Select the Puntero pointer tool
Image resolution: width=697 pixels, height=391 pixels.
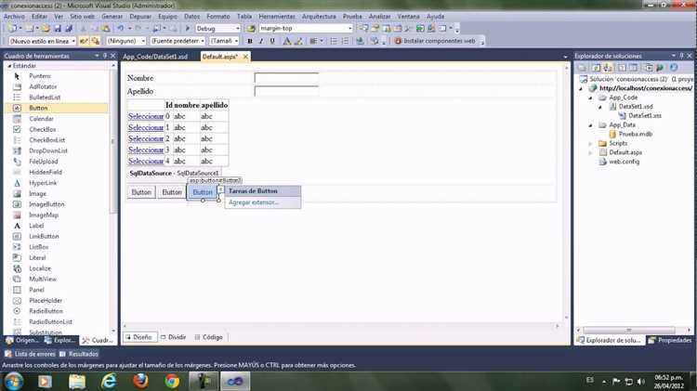tap(40, 76)
